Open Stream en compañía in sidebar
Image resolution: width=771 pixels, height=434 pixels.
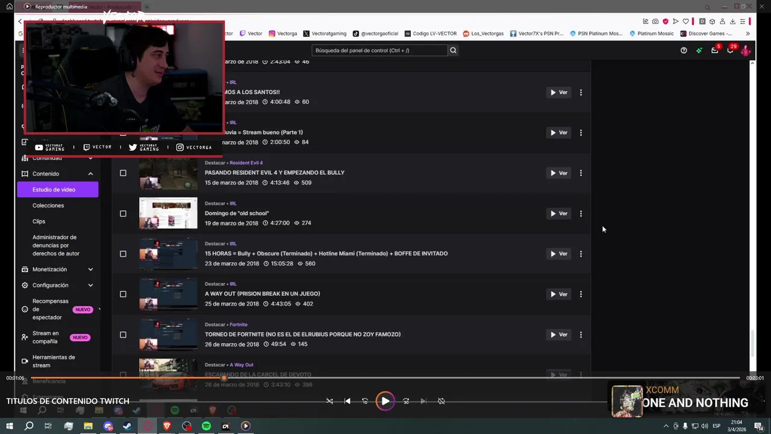pyautogui.click(x=46, y=337)
